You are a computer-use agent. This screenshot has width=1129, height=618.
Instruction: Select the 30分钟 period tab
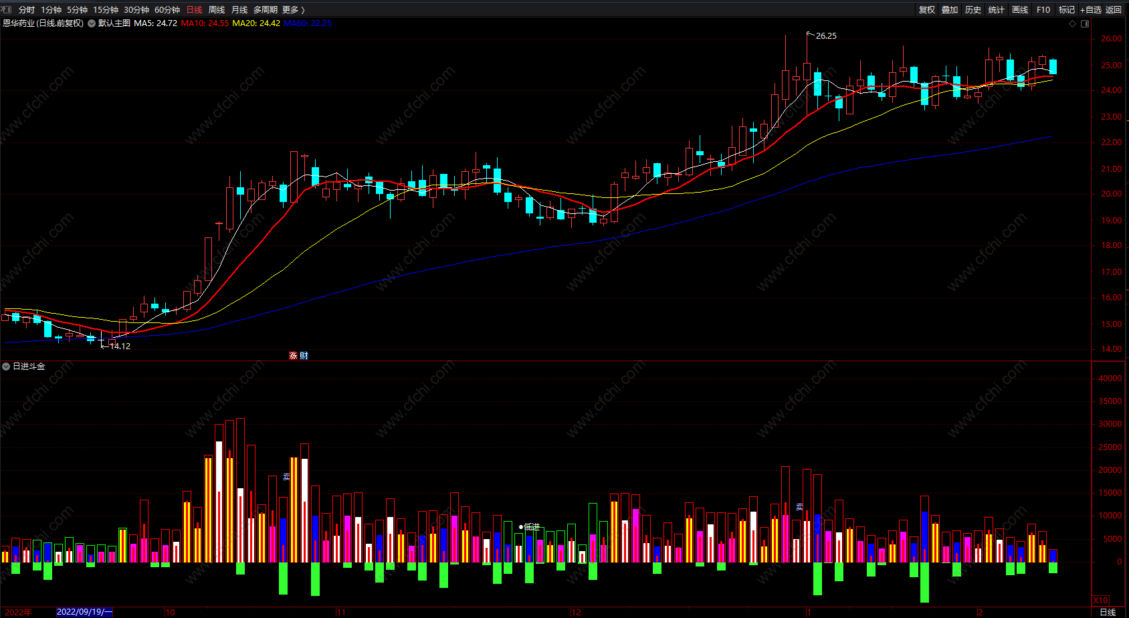136,9
